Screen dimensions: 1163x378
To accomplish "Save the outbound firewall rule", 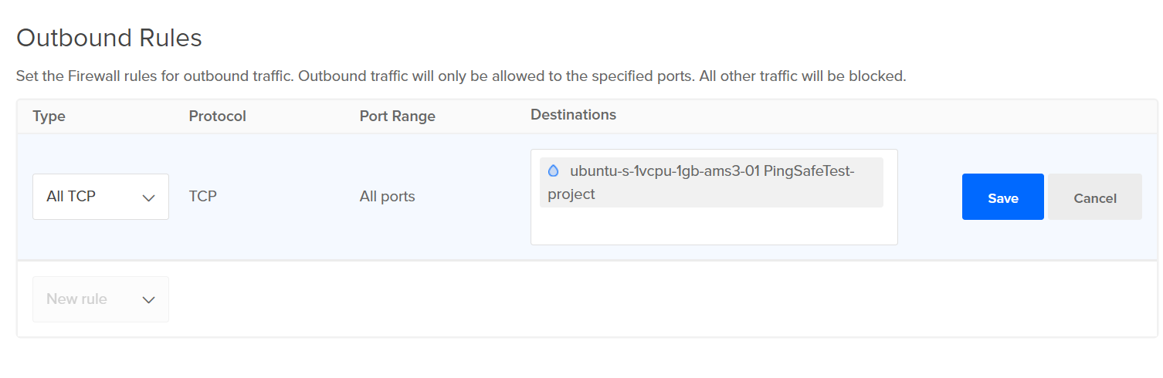I will [x=1002, y=197].
